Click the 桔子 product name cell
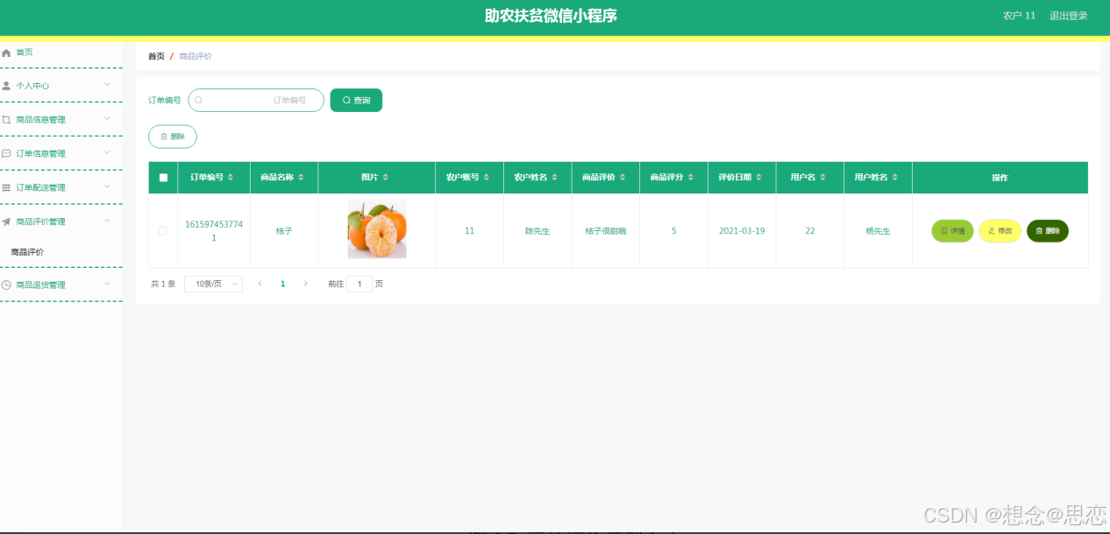 coord(284,231)
